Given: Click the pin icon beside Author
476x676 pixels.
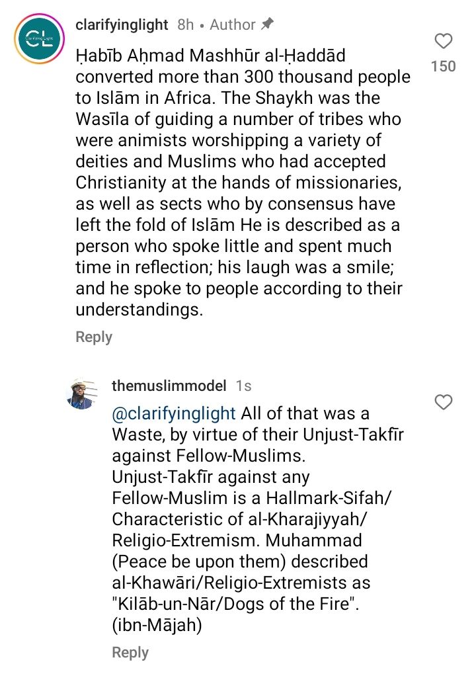Looking at the screenshot, I should [267, 24].
